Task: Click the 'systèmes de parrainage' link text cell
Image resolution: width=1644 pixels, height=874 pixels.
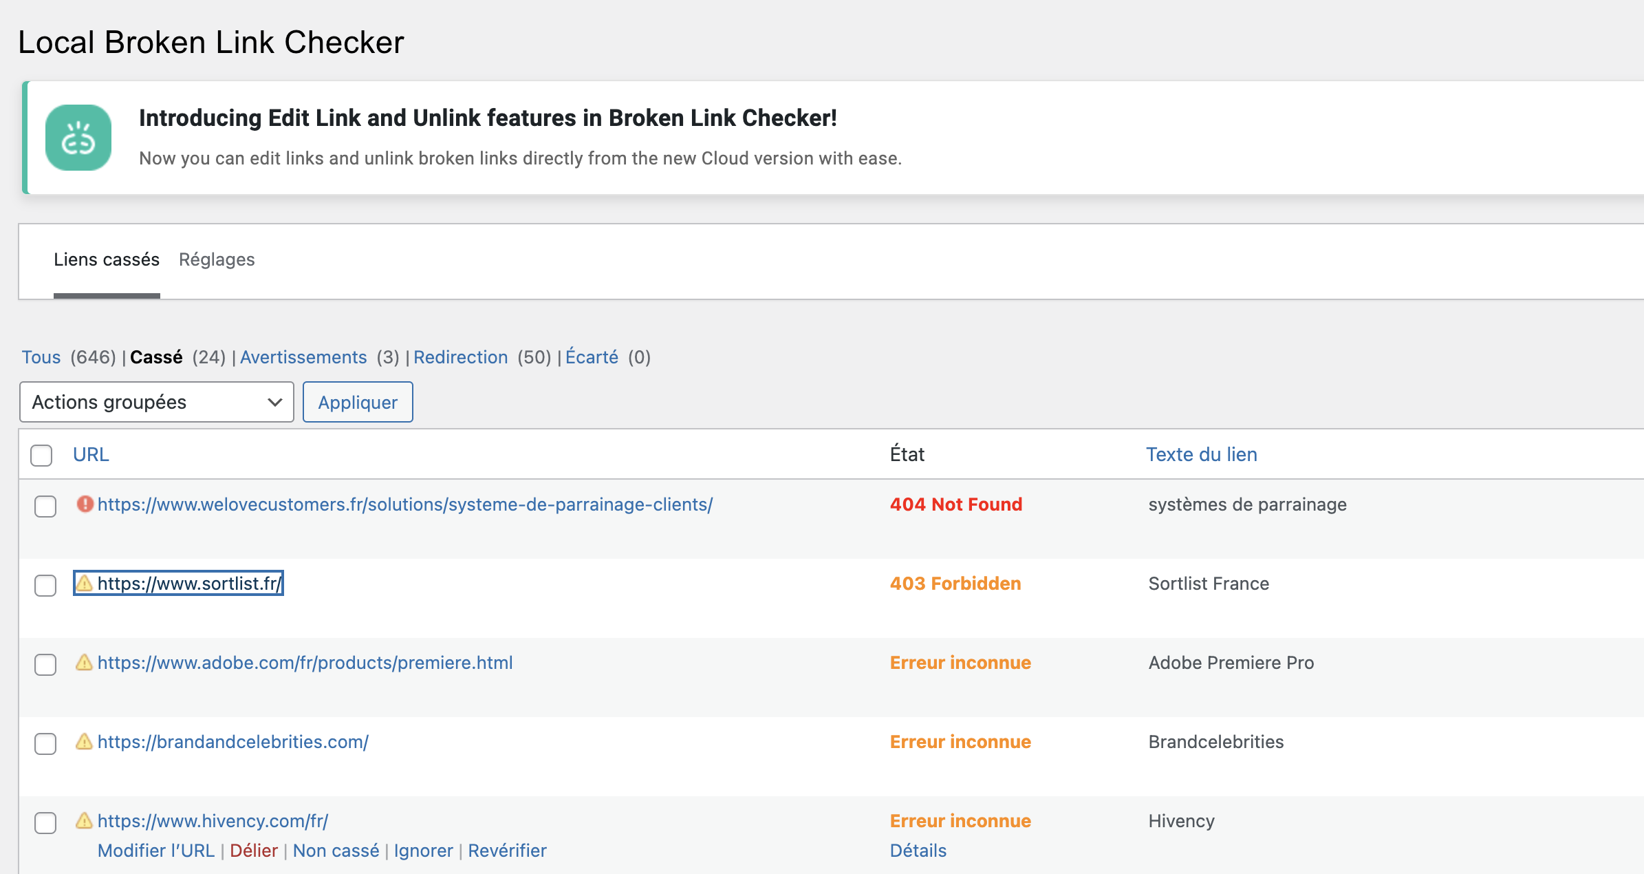Action: tap(1248, 504)
